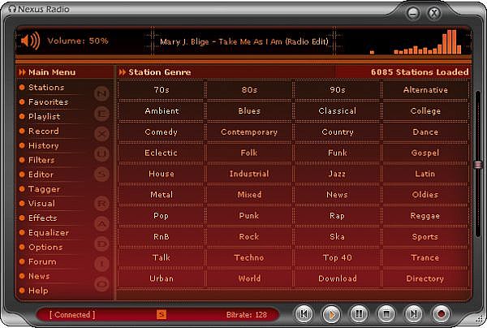Select the Rock genre
Screen dimensions: 487x328
coord(249,237)
